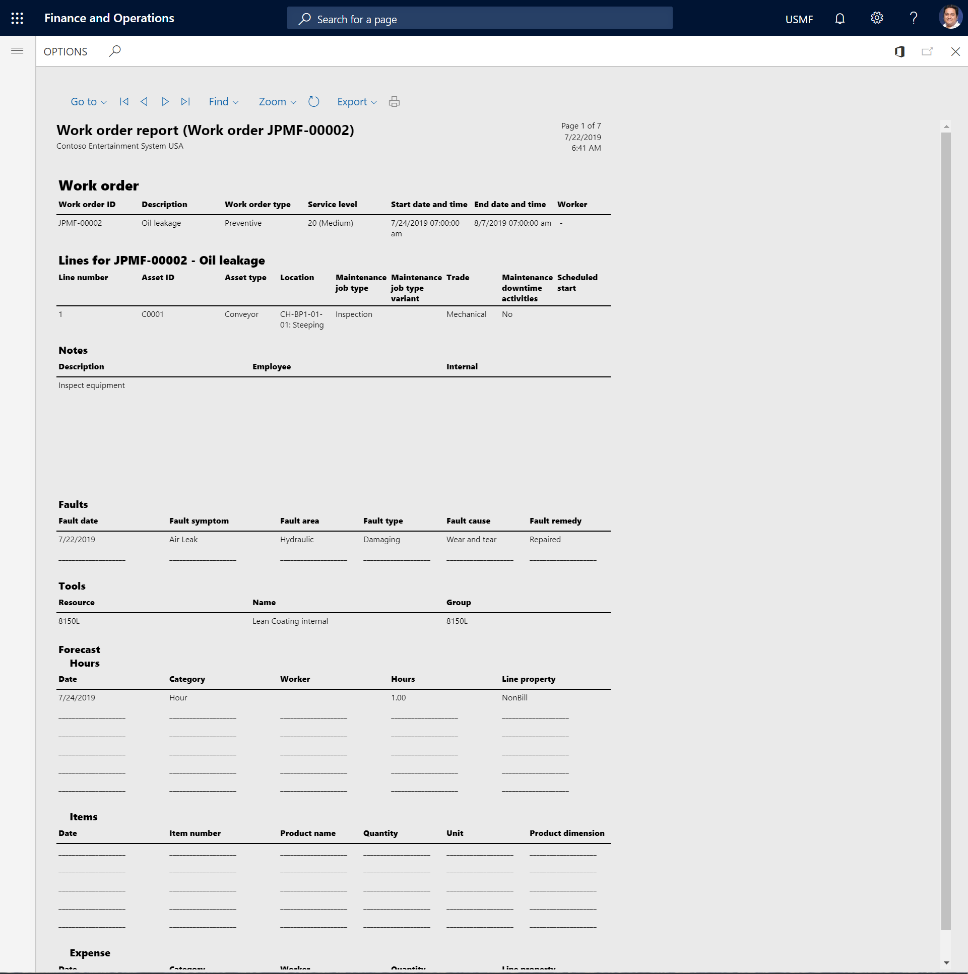Viewport: 968px width, 974px height.
Task: Click forecast hours value 1.00
Action: [x=398, y=698]
